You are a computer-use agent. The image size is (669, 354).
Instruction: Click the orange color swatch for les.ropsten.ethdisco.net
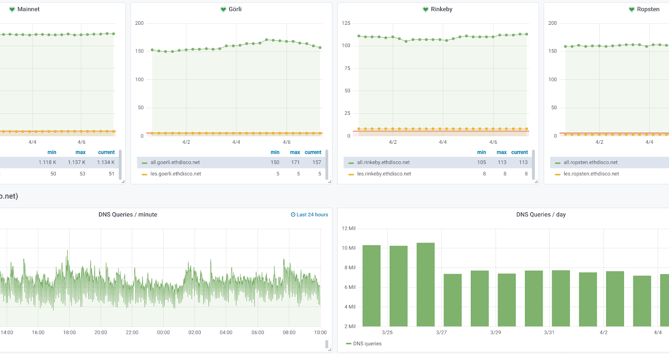[x=557, y=174]
